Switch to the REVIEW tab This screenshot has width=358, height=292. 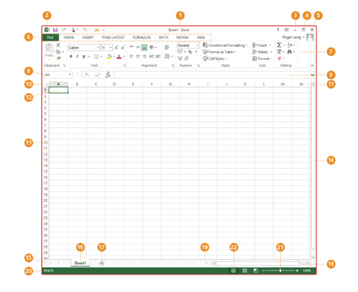182,37
